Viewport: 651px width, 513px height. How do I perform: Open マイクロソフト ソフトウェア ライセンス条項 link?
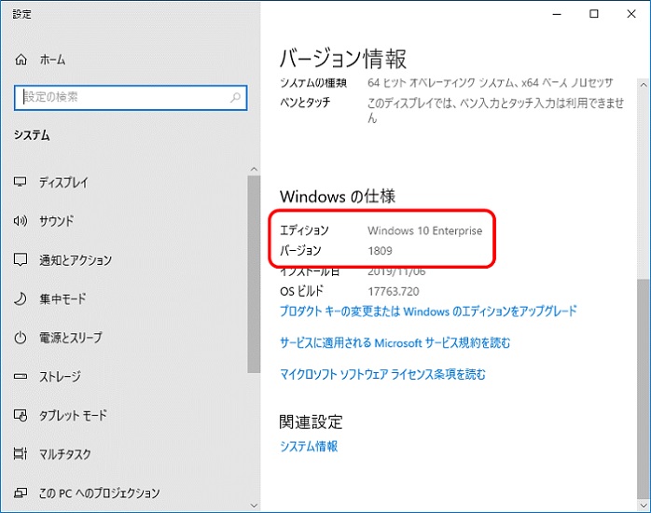[382, 374]
